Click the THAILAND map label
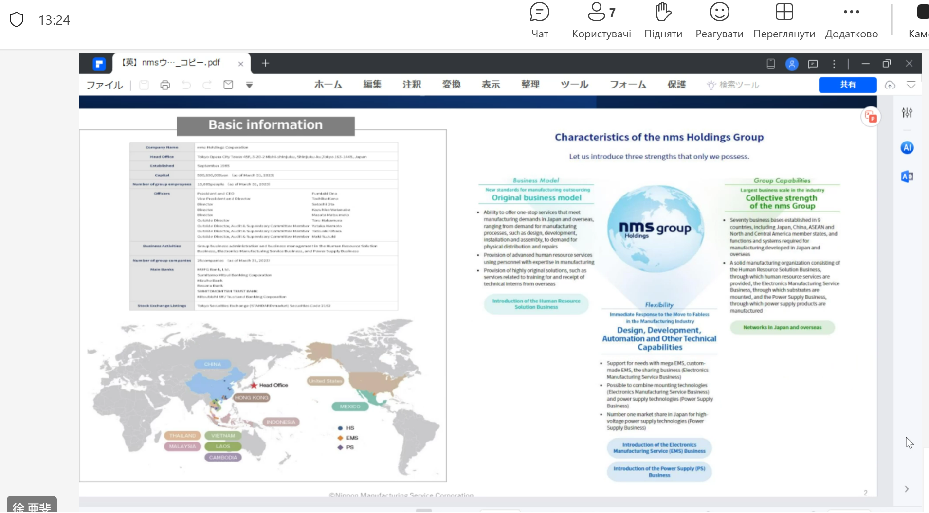 [182, 436]
